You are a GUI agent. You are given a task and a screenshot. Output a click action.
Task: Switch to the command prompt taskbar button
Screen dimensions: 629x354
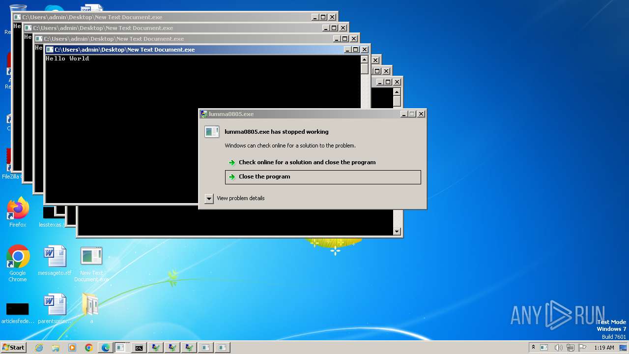click(139, 348)
